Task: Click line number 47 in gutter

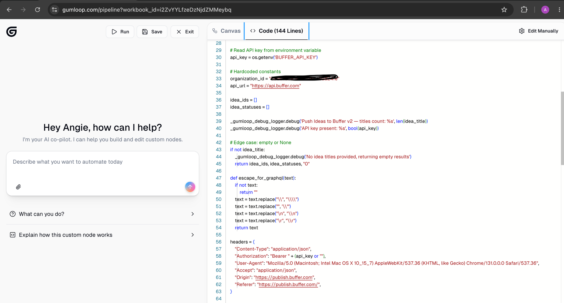Action: pos(219,178)
